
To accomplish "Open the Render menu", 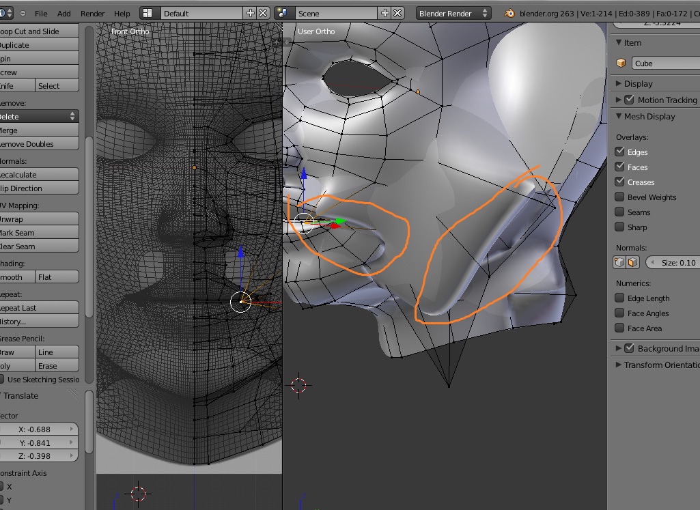I will coord(93,13).
